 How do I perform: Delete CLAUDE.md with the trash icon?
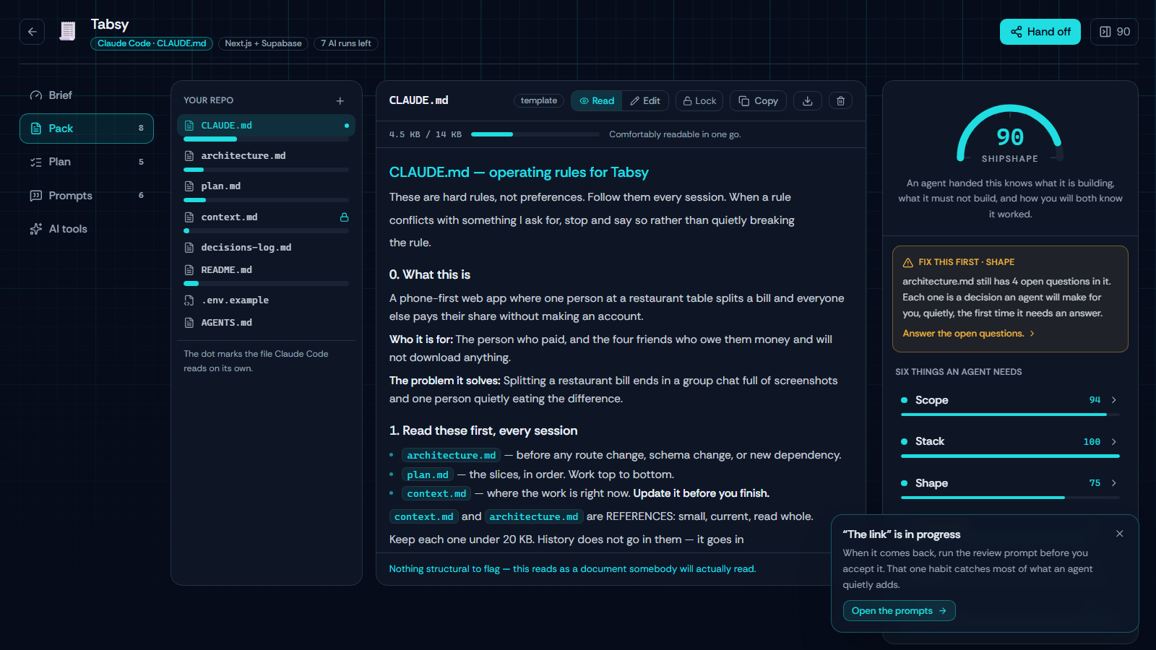[x=840, y=101]
